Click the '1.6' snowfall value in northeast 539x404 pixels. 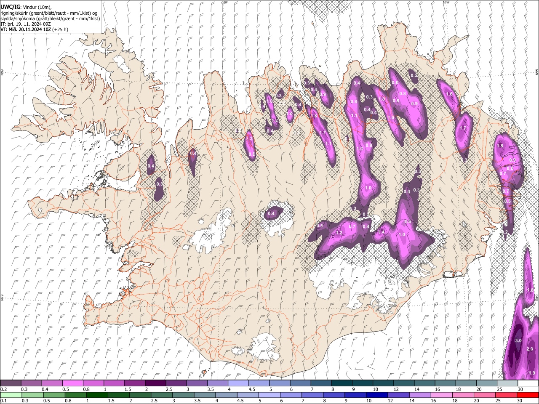(x=449, y=94)
